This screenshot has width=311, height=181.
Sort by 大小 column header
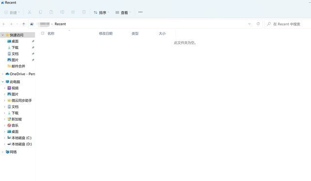point(162,34)
